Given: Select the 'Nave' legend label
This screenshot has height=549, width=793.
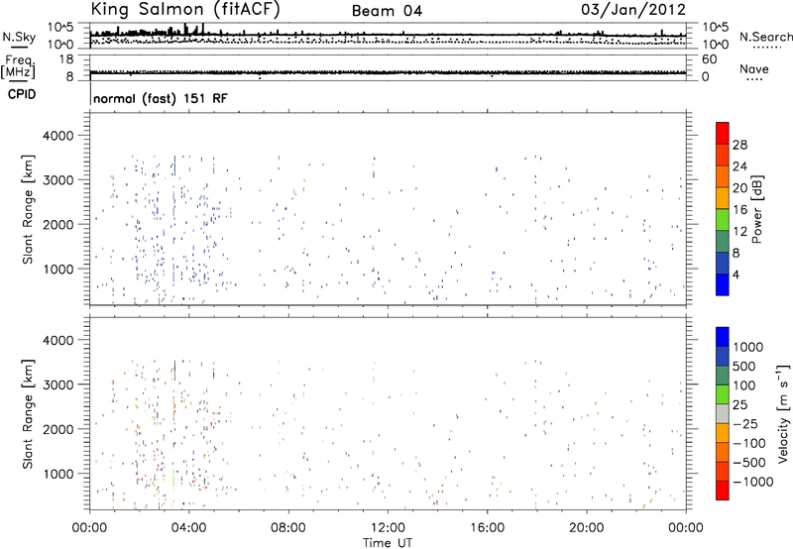Looking at the screenshot, I should point(754,68).
